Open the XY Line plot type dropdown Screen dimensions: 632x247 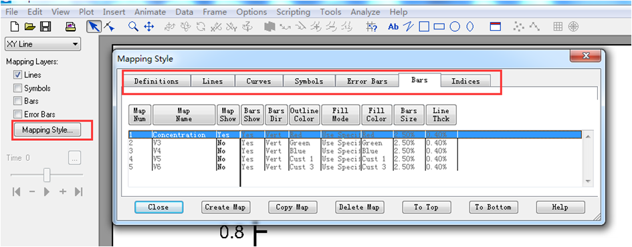click(42, 44)
